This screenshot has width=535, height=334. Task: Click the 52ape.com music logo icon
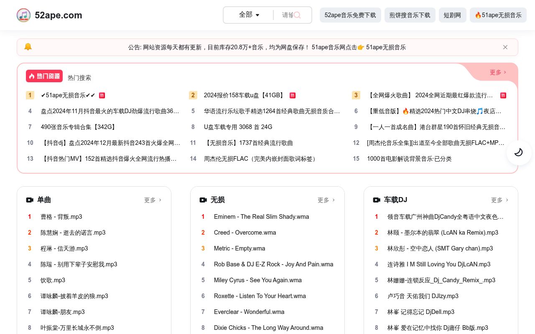(x=23, y=15)
